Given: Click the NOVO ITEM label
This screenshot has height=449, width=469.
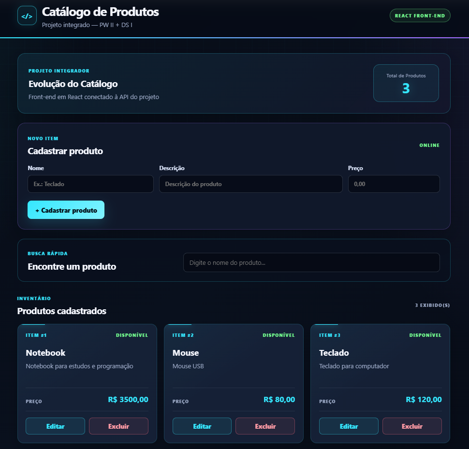Looking at the screenshot, I should (x=43, y=138).
